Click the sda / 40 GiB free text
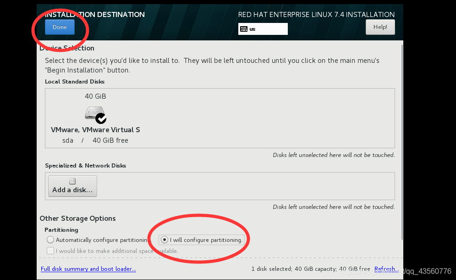 (95, 140)
